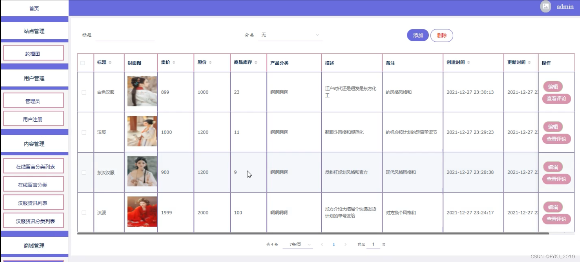Image resolution: width=580 pixels, height=262 pixels.
Task: Click 查看评论 for the 汉服 1999 row
Action: click(556, 219)
